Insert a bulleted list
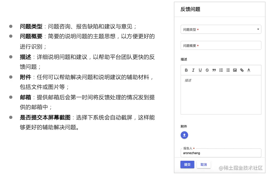268x176 pixels. [228, 70]
